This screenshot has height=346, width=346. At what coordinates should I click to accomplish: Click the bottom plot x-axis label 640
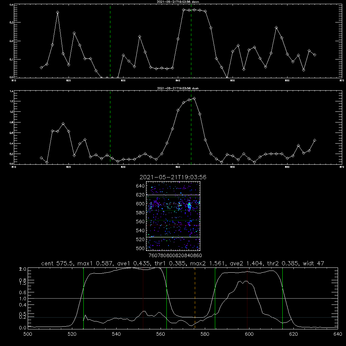tap(338, 334)
